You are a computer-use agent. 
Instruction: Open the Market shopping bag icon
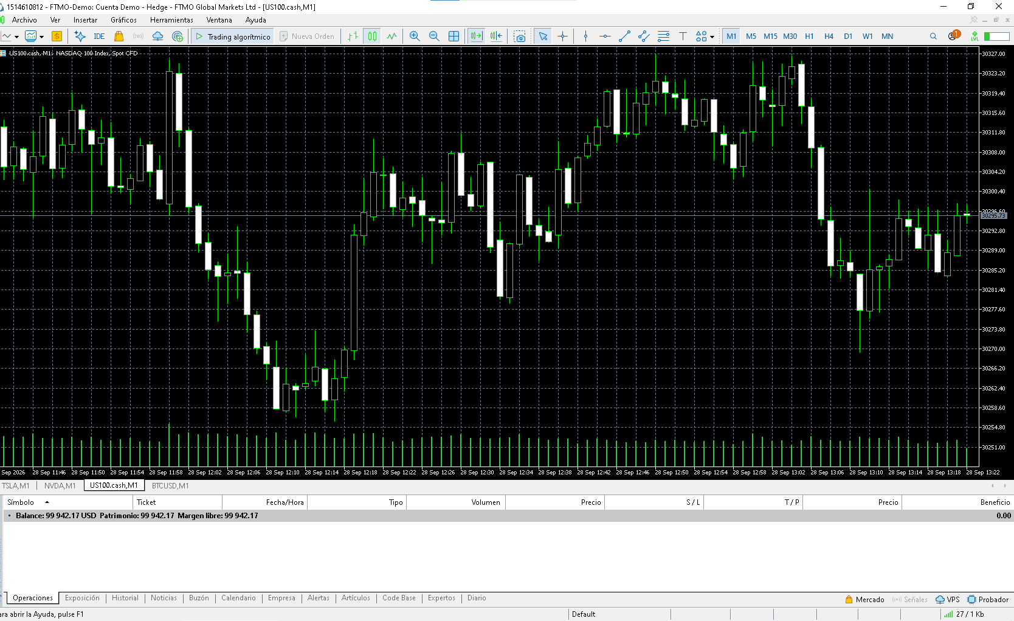click(x=119, y=36)
